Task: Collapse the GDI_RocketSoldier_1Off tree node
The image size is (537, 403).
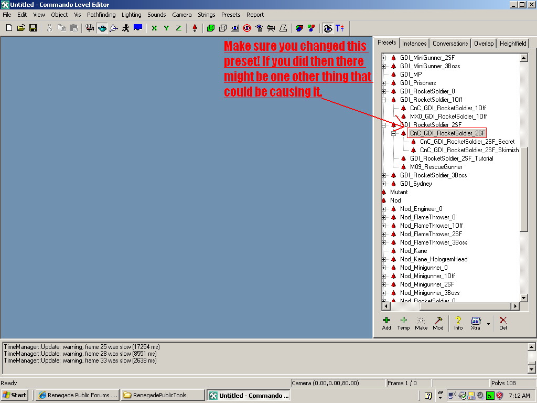Action: tap(384, 100)
